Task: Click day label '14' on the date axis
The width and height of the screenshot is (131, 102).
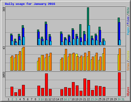Action: (58, 99)
